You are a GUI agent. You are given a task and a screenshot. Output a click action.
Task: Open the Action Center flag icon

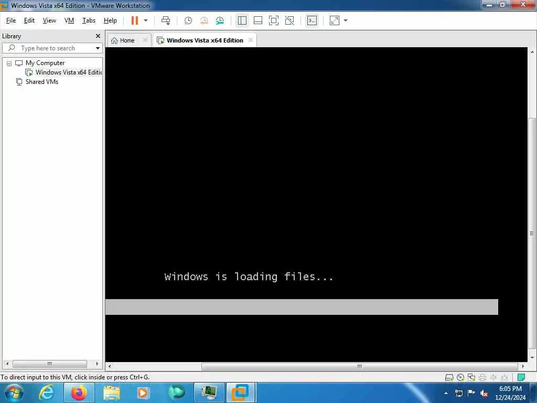pyautogui.click(x=471, y=393)
